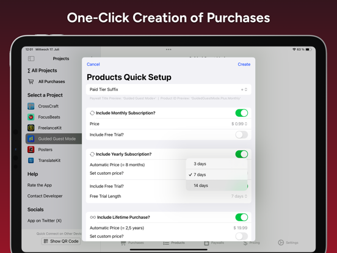
Task: Select the FocusBeats tomato icon
Action: click(31, 117)
